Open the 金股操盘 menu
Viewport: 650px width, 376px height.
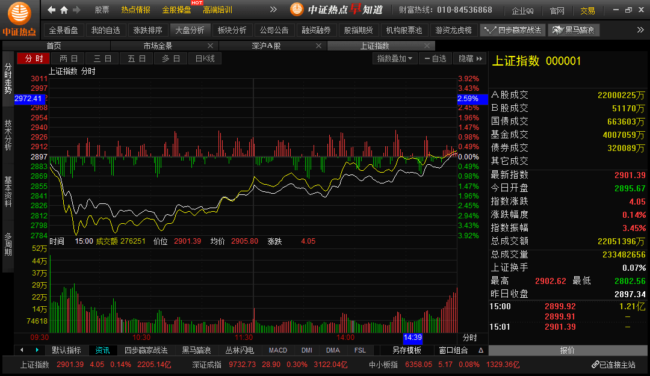click(x=176, y=10)
